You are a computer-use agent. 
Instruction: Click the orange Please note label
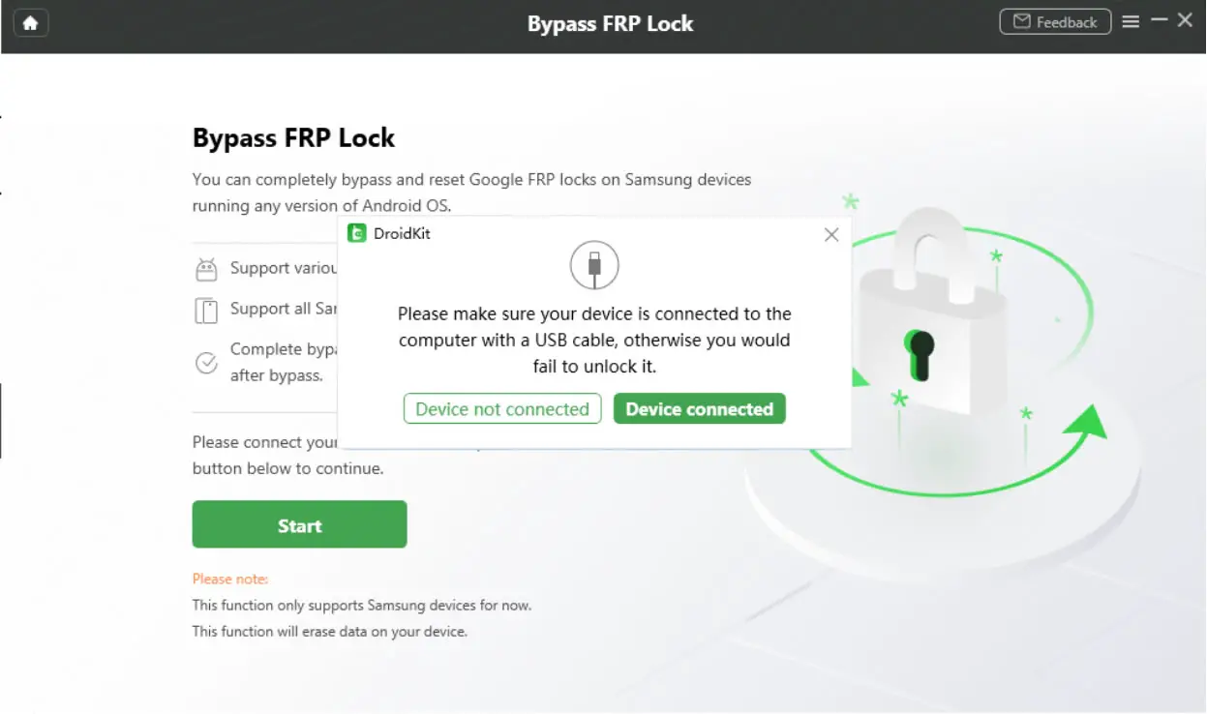click(x=230, y=579)
